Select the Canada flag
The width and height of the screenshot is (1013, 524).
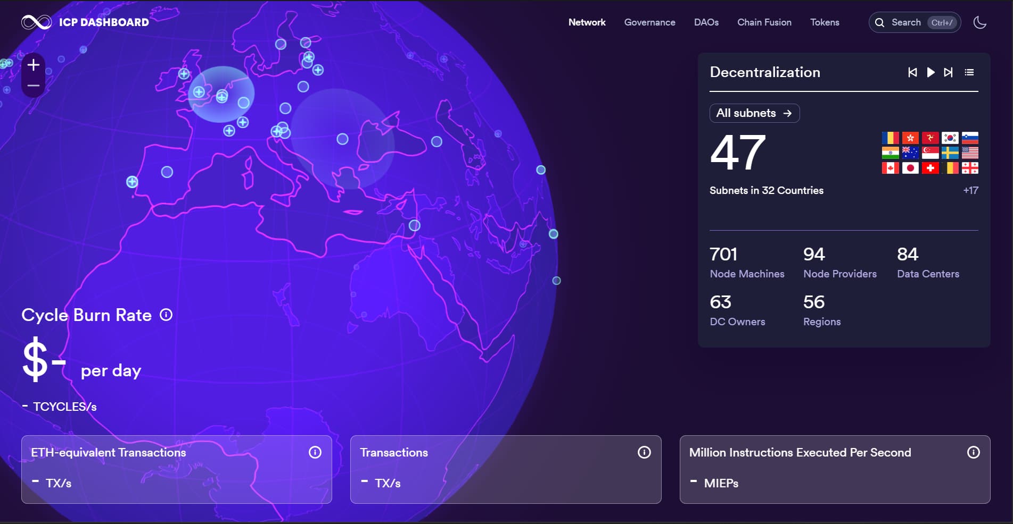pos(890,168)
